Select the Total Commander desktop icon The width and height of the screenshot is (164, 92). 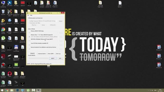[x=16, y=48]
